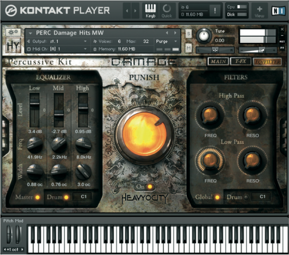This screenshot has height=255, width=289.
Task: Click the Mid band Width knob 0.76 oc
Action: pos(59,172)
